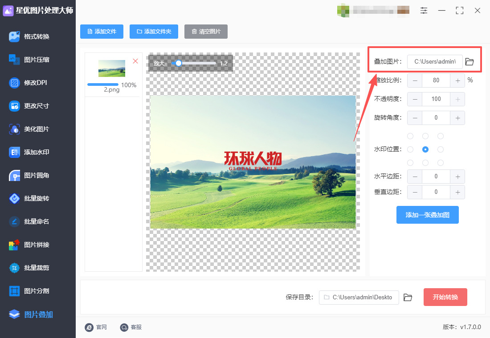
Task: Select 添加水印 add watermark tool
Action: [x=29, y=152]
